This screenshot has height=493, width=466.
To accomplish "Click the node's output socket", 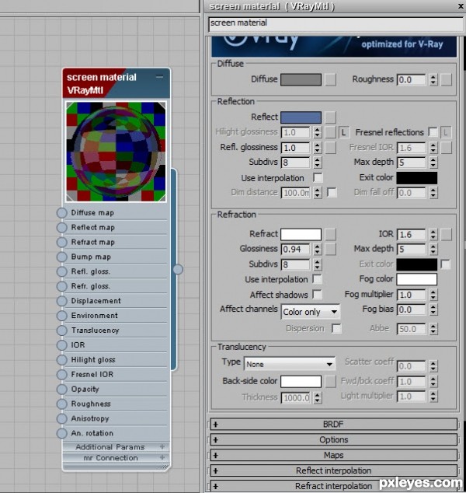I will tap(178, 270).
